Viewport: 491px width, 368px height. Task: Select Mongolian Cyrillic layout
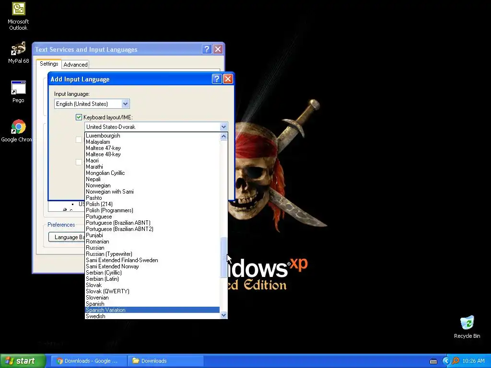(152, 173)
